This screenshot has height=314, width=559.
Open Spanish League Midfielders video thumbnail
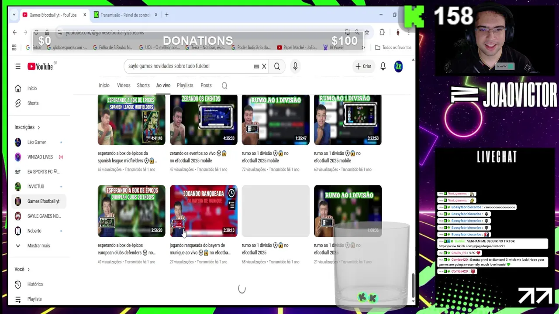(131, 120)
